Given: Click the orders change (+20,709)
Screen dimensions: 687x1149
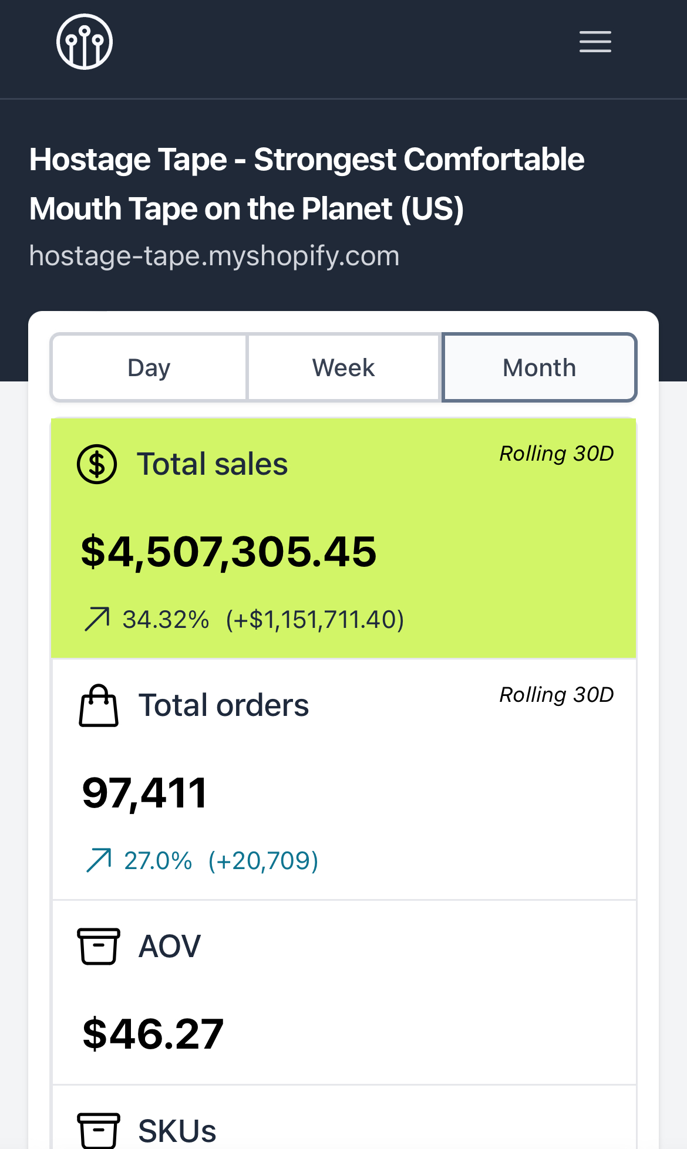Looking at the screenshot, I should (264, 861).
